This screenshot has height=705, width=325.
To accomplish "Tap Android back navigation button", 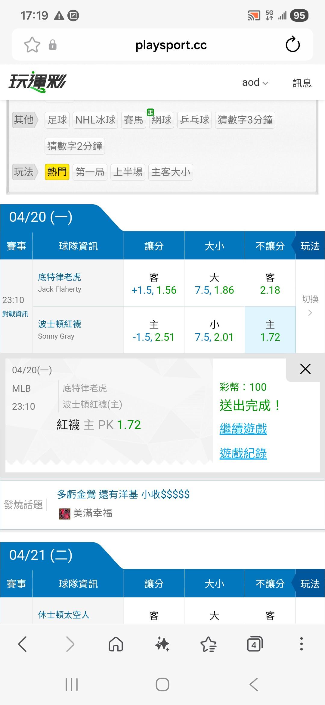I will (x=254, y=685).
